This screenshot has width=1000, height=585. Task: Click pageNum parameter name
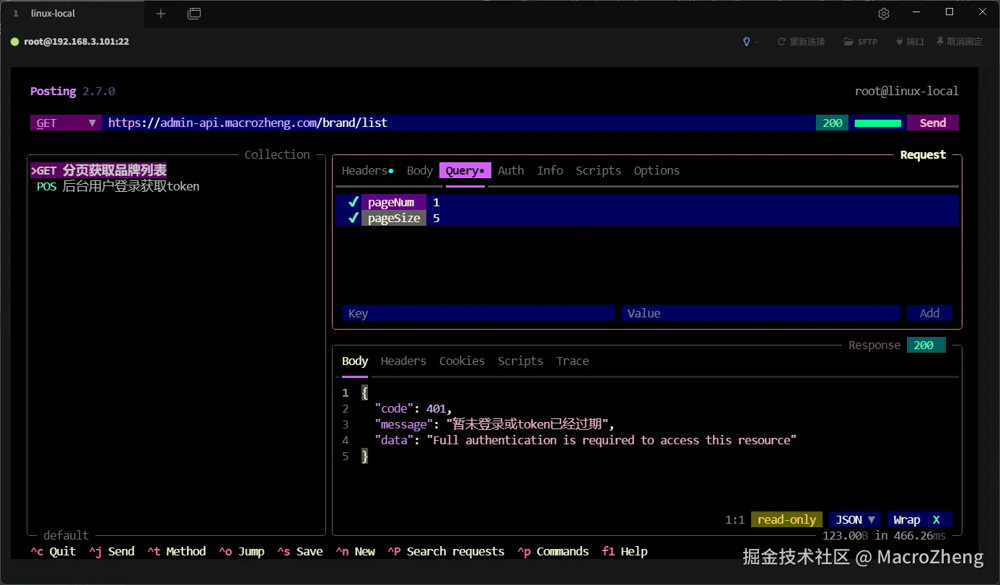pyautogui.click(x=393, y=202)
